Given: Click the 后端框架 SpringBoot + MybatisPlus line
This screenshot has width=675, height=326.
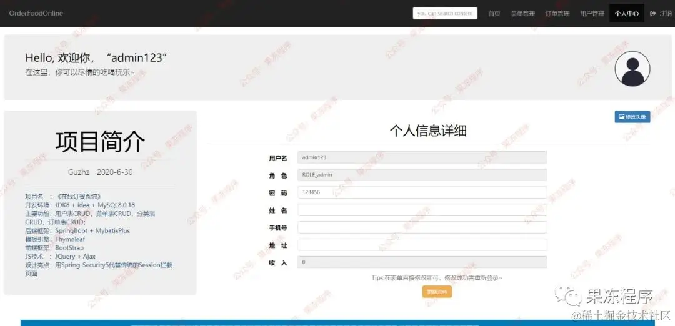Looking at the screenshot, I should click(x=77, y=230).
